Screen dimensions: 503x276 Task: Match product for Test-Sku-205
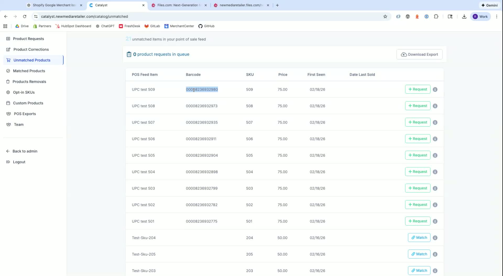pyautogui.click(x=419, y=254)
